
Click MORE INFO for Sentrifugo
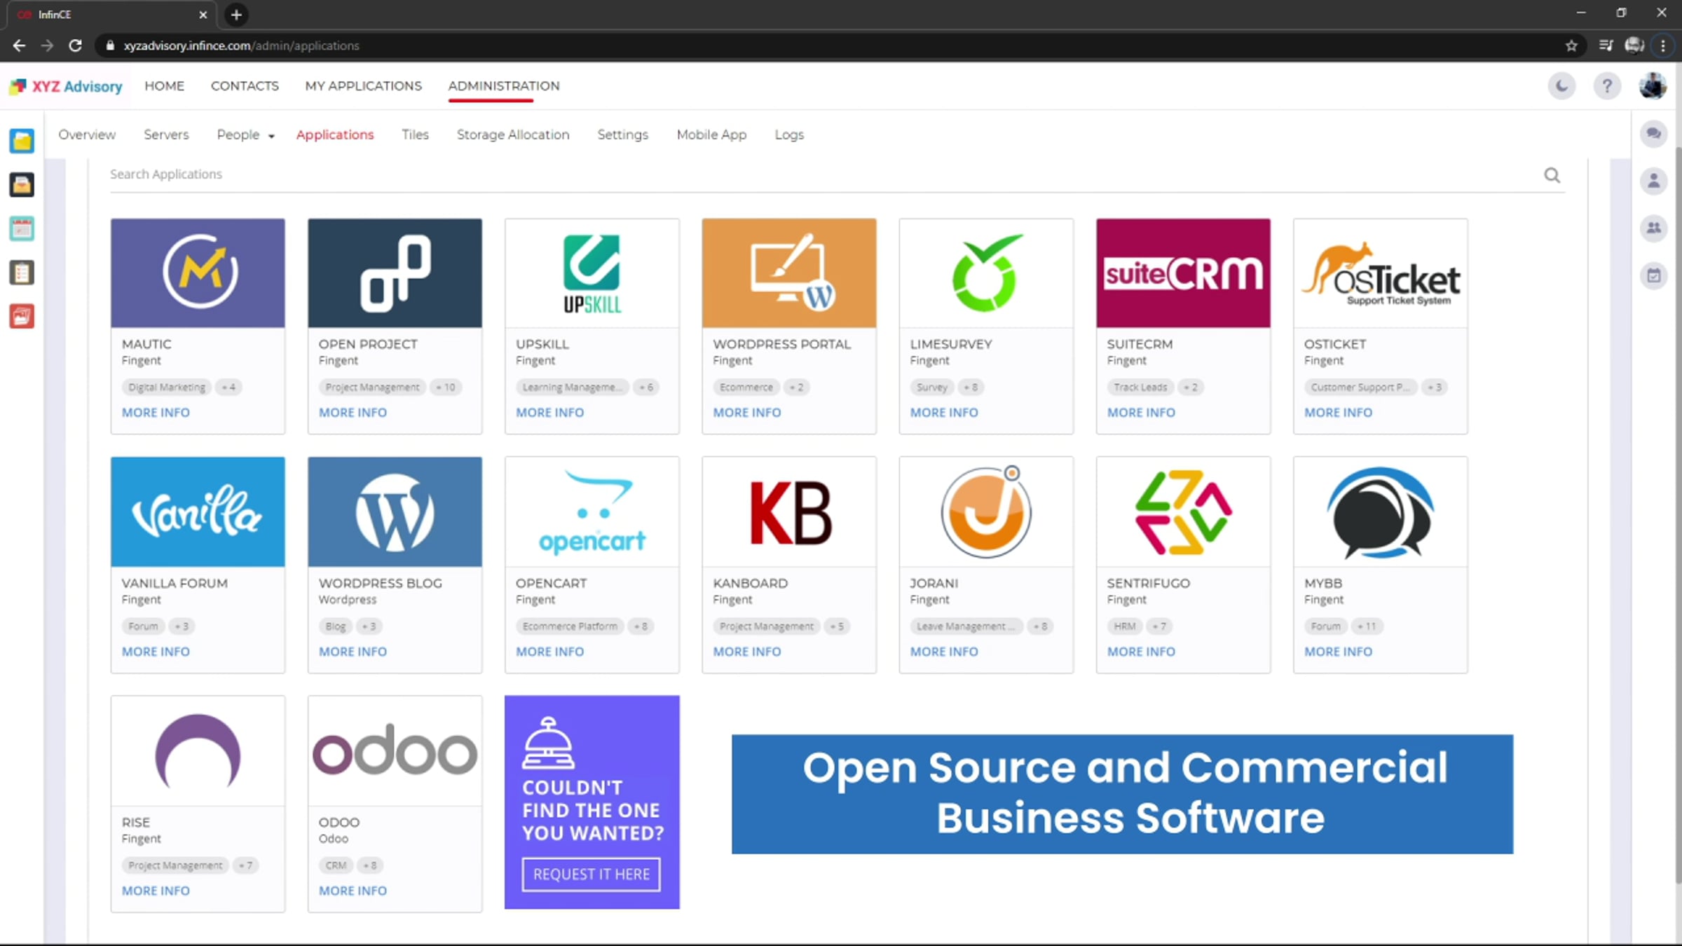(x=1141, y=652)
